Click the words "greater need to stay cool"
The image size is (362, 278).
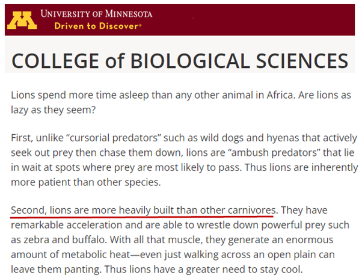[x=243, y=269]
